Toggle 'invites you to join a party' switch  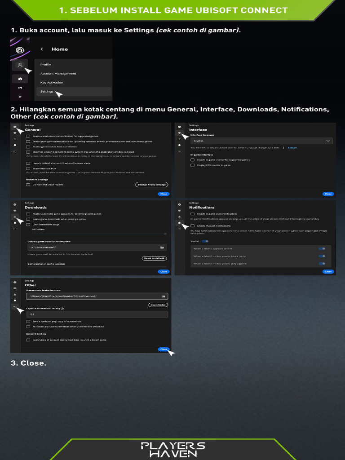[322, 256]
